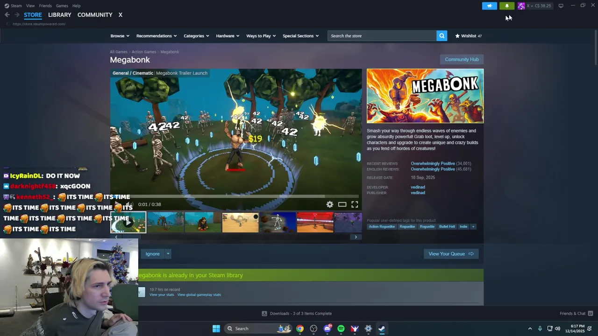Viewport: 598px width, 336px height.
Task: Expand the Browse dropdown
Action: pyautogui.click(x=120, y=36)
